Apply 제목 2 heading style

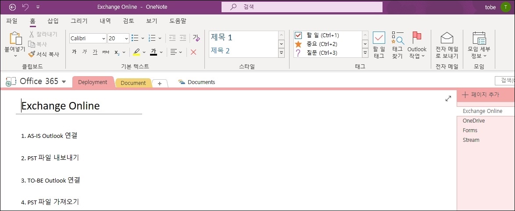(220, 50)
